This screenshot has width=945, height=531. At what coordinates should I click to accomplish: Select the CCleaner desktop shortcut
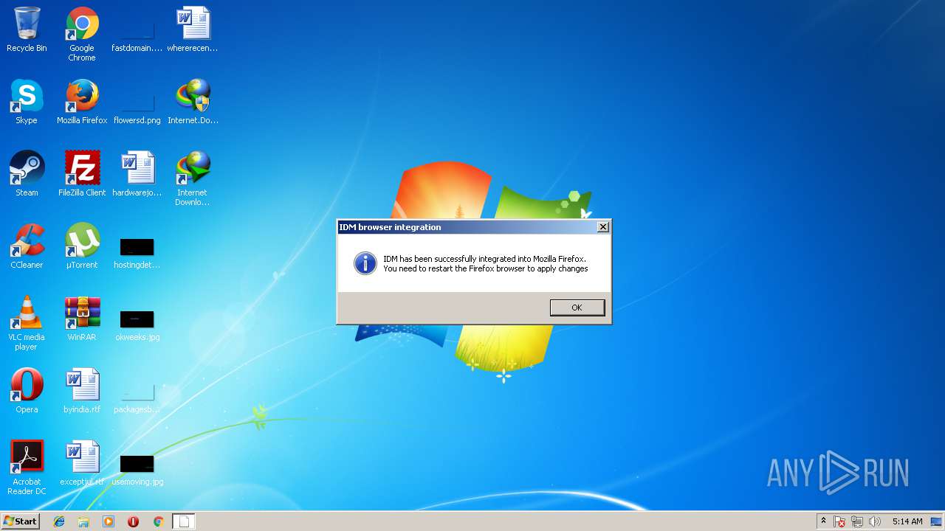click(27, 246)
